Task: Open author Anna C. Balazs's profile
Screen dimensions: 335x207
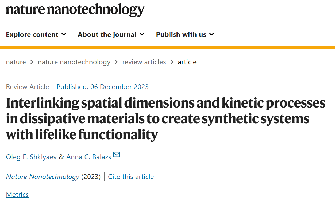Action: tap(89, 157)
